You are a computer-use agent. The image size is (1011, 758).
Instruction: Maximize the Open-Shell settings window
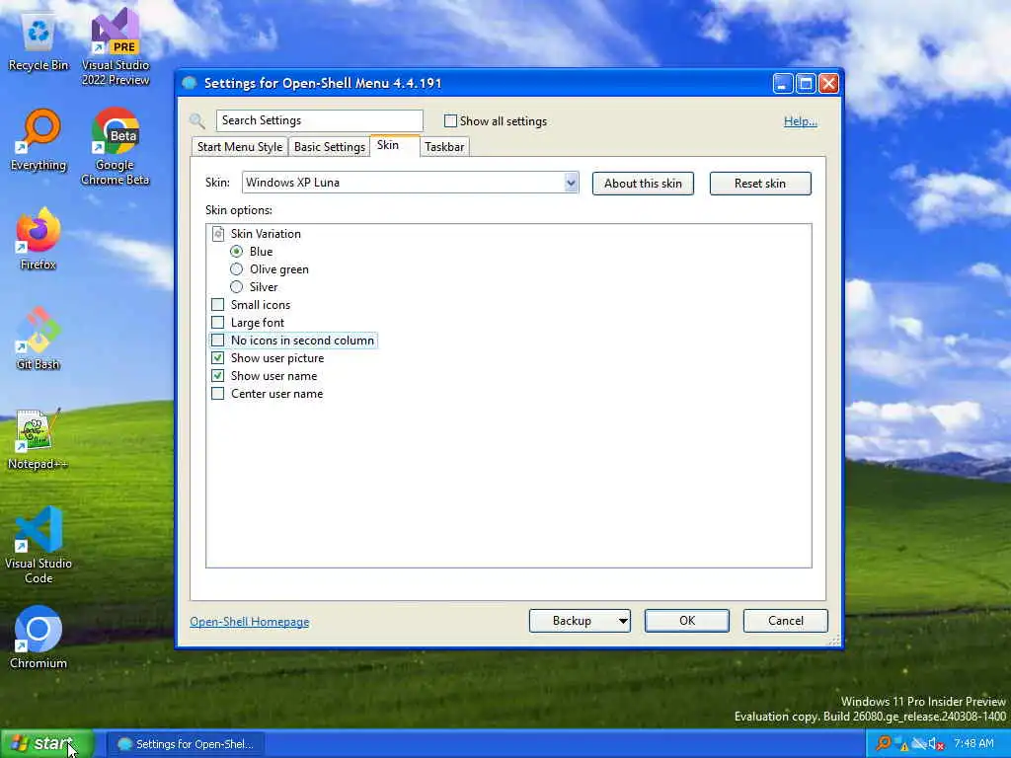806,84
